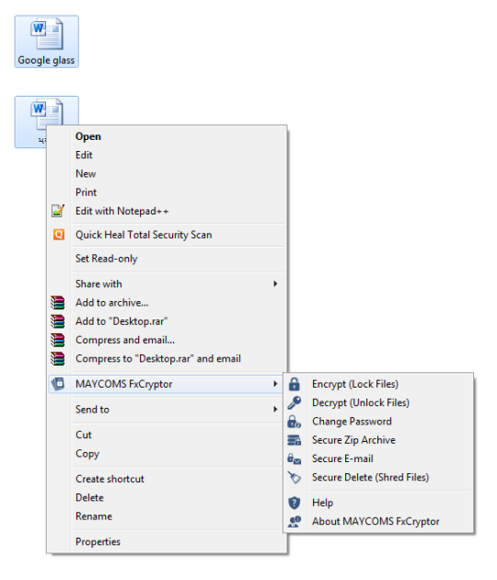The image size is (497, 580).
Task: Expand the Send to submenu arrow
Action: [x=275, y=409]
